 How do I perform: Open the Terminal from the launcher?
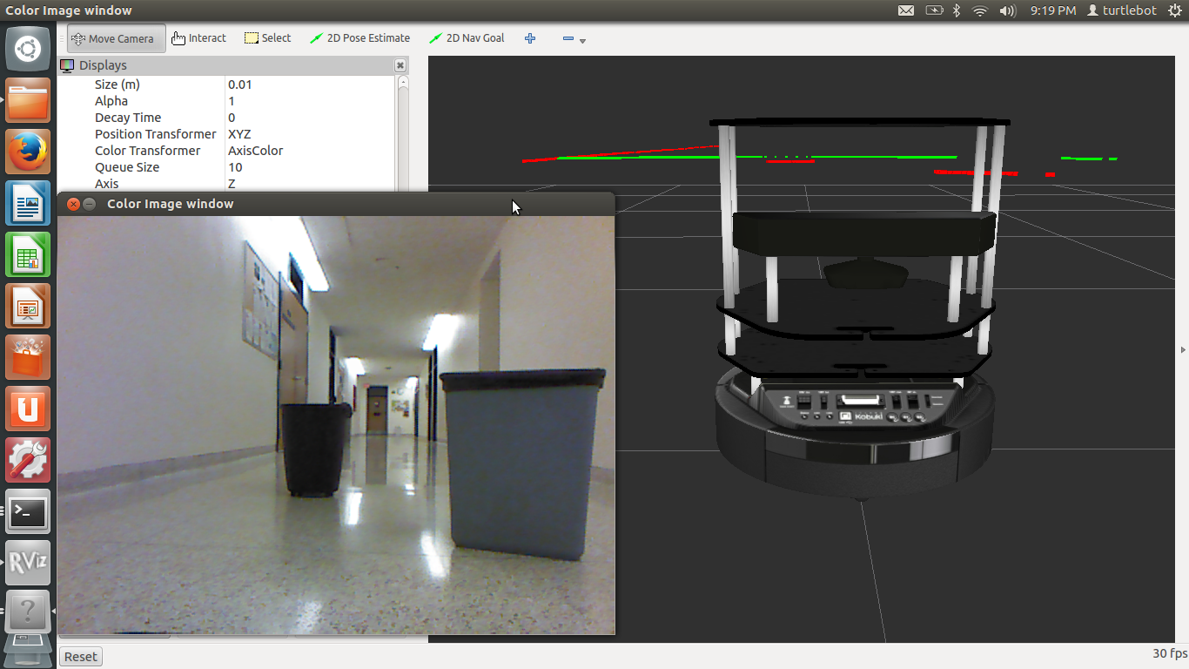[x=28, y=511]
